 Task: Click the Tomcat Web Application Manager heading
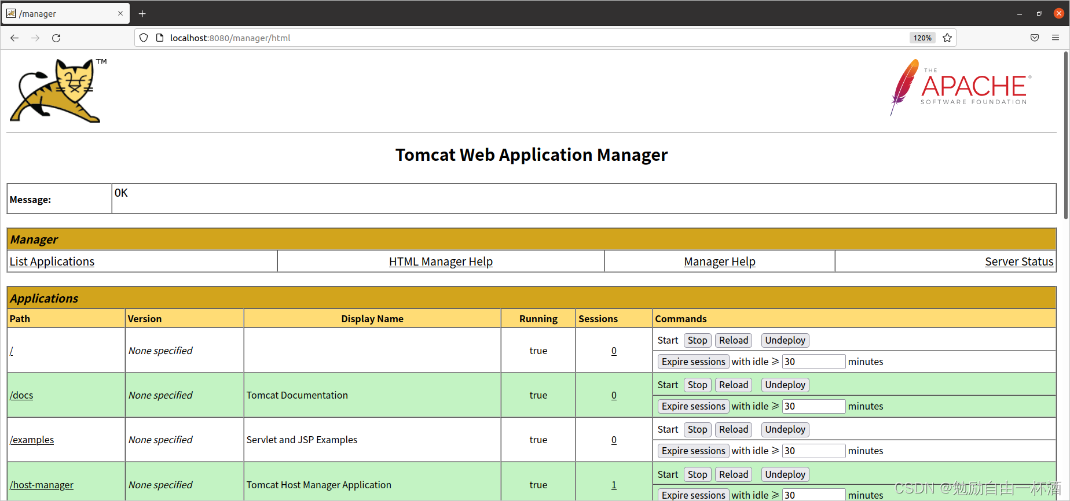(x=532, y=155)
